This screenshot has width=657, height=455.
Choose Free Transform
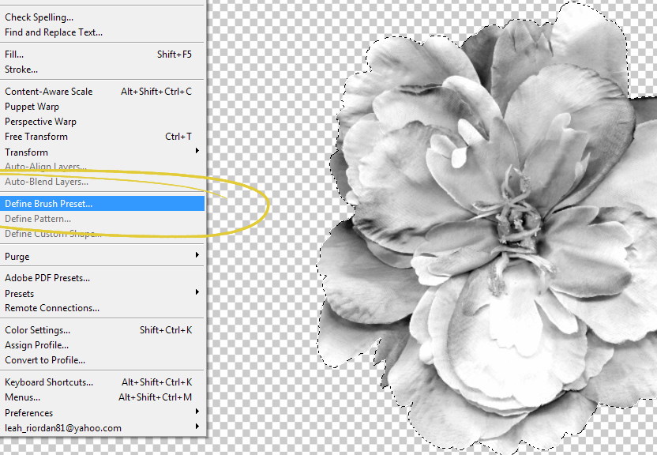coord(102,137)
